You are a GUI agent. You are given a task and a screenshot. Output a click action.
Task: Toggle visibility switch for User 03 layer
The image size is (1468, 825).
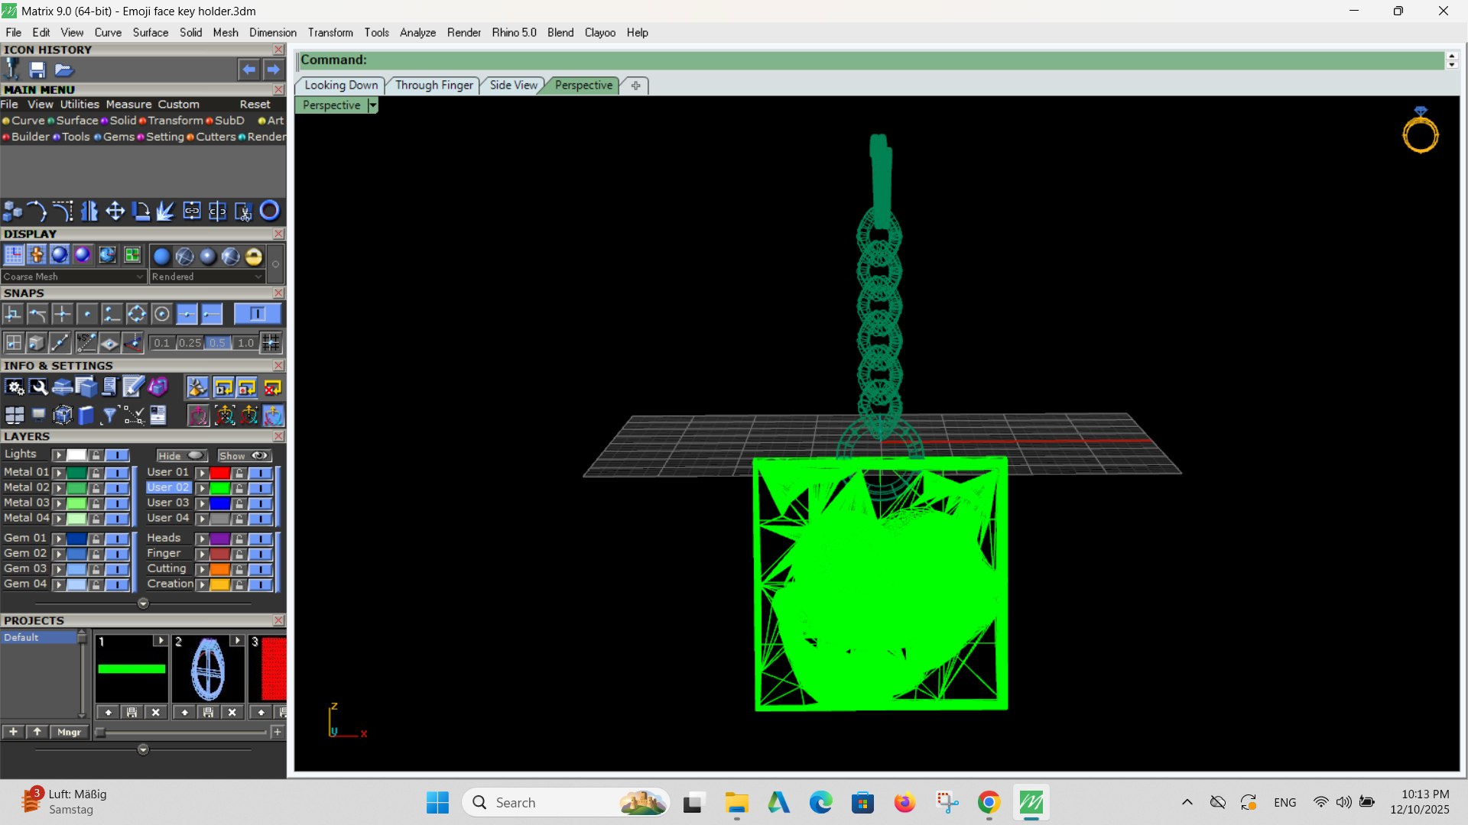pos(260,503)
